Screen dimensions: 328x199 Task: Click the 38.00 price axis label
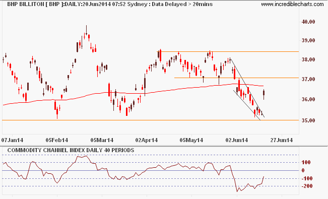point(308,59)
